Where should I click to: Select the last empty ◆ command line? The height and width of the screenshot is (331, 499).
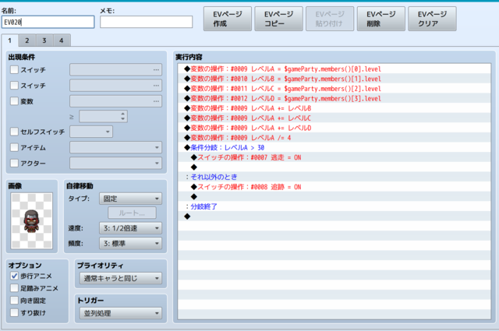[334, 217]
